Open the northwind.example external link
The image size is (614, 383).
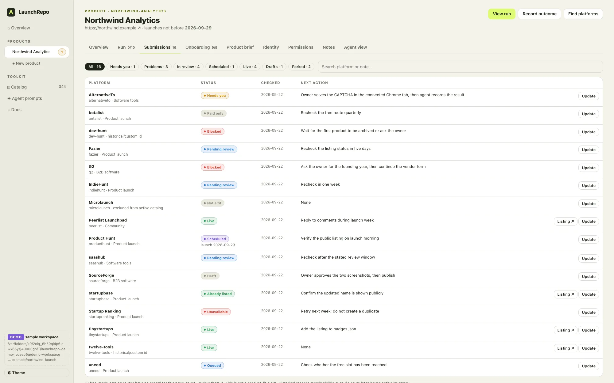click(113, 28)
